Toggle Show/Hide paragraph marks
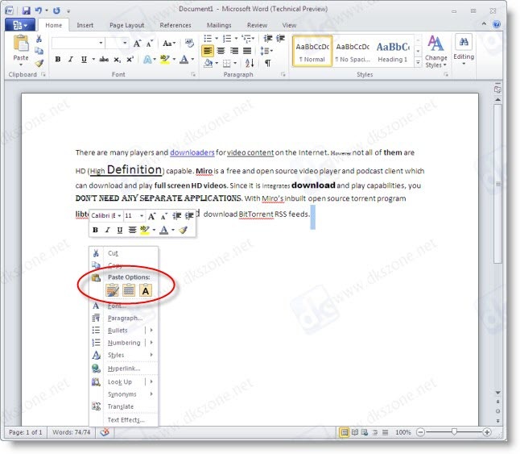This screenshot has width=520, height=454. pos(267,63)
